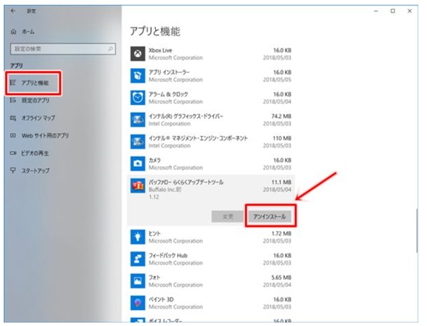Click the 74.2 MB size value
Image resolution: width=427 pixels, height=326 pixels.
(x=281, y=116)
